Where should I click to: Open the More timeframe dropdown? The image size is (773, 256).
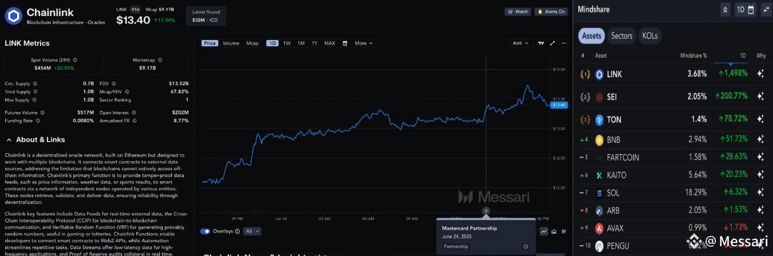pyautogui.click(x=363, y=43)
